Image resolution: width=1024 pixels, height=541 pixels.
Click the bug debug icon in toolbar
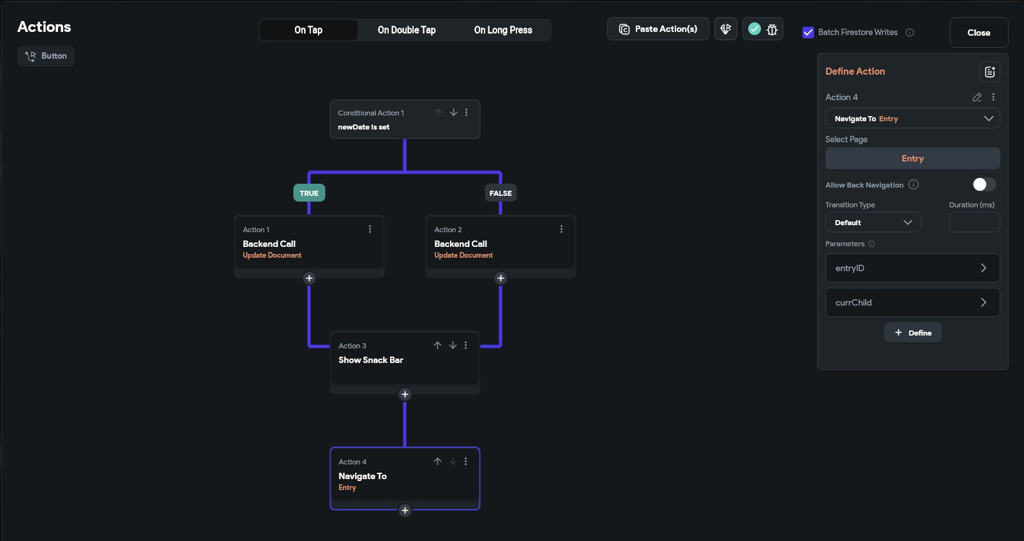tap(772, 29)
